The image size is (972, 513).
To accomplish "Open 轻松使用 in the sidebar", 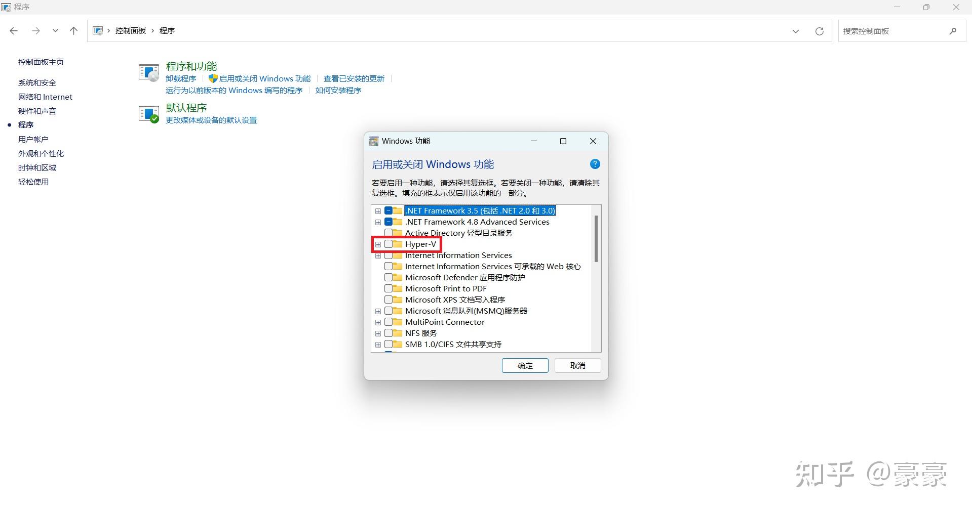I will [33, 182].
